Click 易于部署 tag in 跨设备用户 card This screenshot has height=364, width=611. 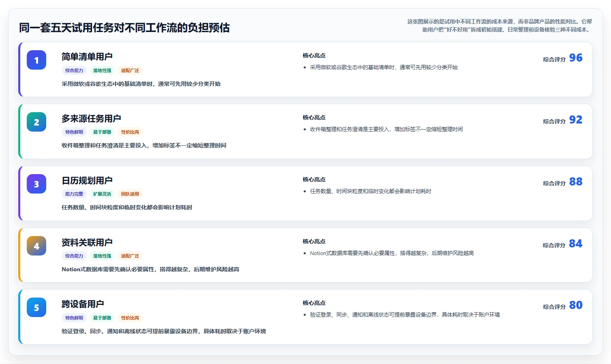102,318
